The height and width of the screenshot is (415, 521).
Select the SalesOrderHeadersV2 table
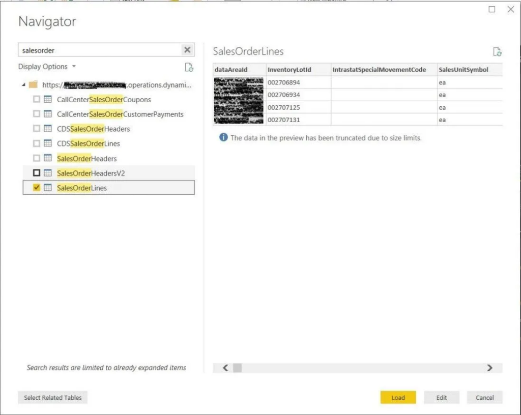[91, 173]
